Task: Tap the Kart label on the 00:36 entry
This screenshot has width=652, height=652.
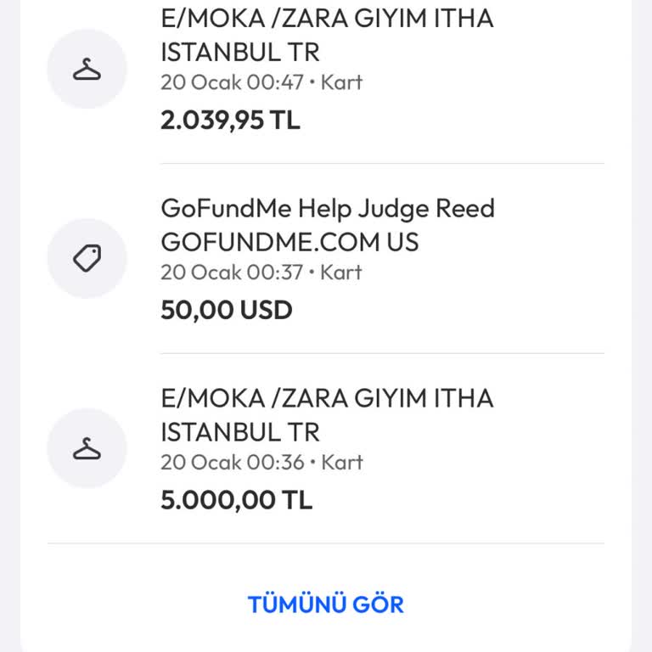Action: click(x=341, y=463)
